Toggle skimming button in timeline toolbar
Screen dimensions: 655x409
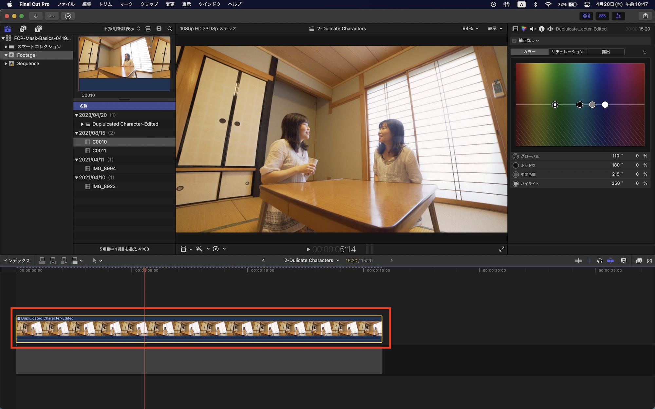(x=579, y=261)
